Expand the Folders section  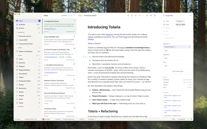[20, 107]
